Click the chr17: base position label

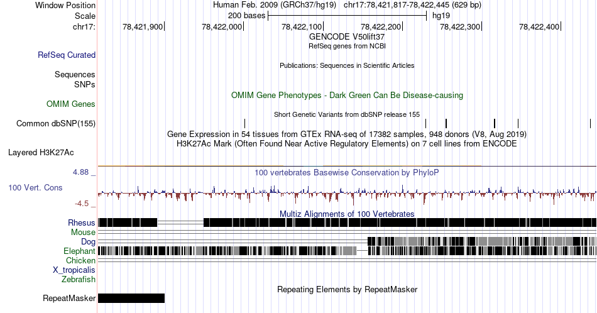coord(84,26)
